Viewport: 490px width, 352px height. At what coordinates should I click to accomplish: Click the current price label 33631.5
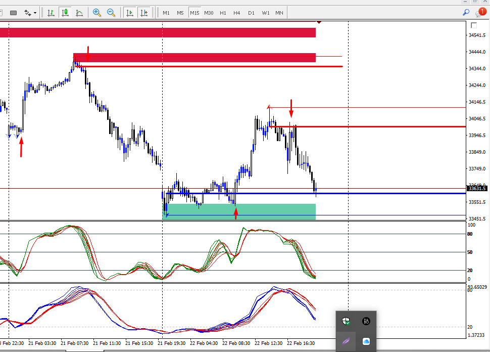tap(476, 188)
